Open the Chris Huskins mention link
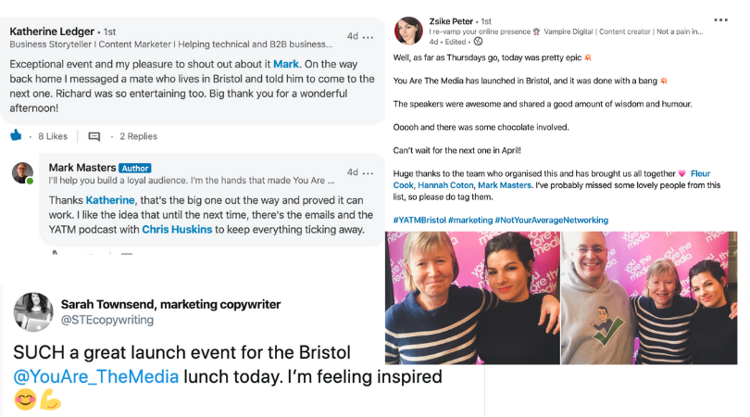The height and width of the screenshot is (417, 750). pos(177,229)
